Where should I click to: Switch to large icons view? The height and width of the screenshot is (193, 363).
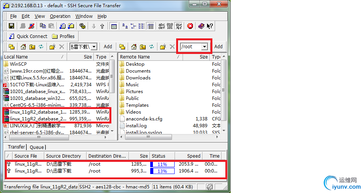click(x=125, y=26)
